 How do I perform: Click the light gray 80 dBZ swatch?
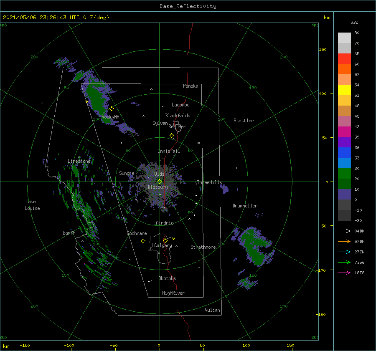[x=344, y=38]
